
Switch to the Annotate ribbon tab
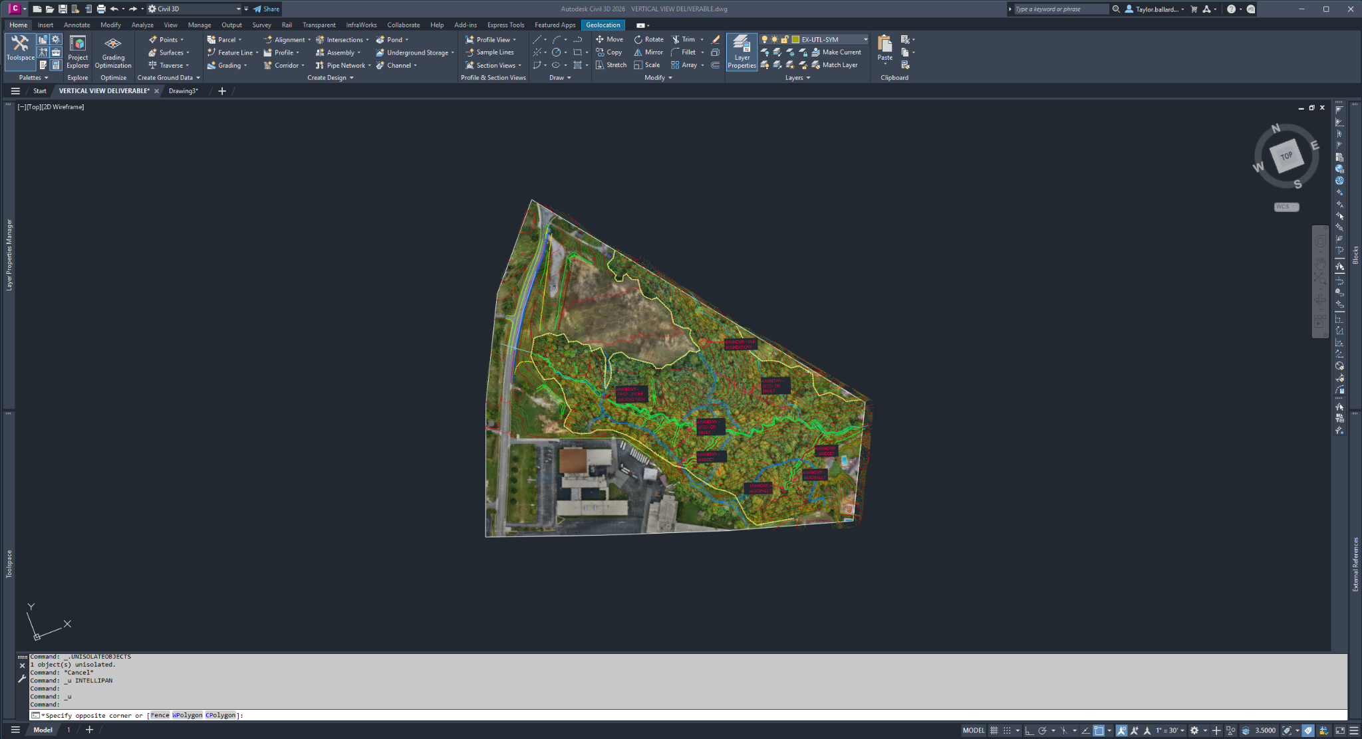tap(76, 25)
